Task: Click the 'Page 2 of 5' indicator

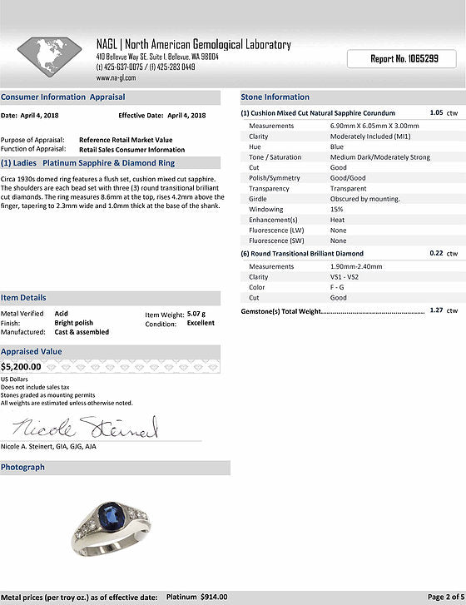Action: coord(446,597)
